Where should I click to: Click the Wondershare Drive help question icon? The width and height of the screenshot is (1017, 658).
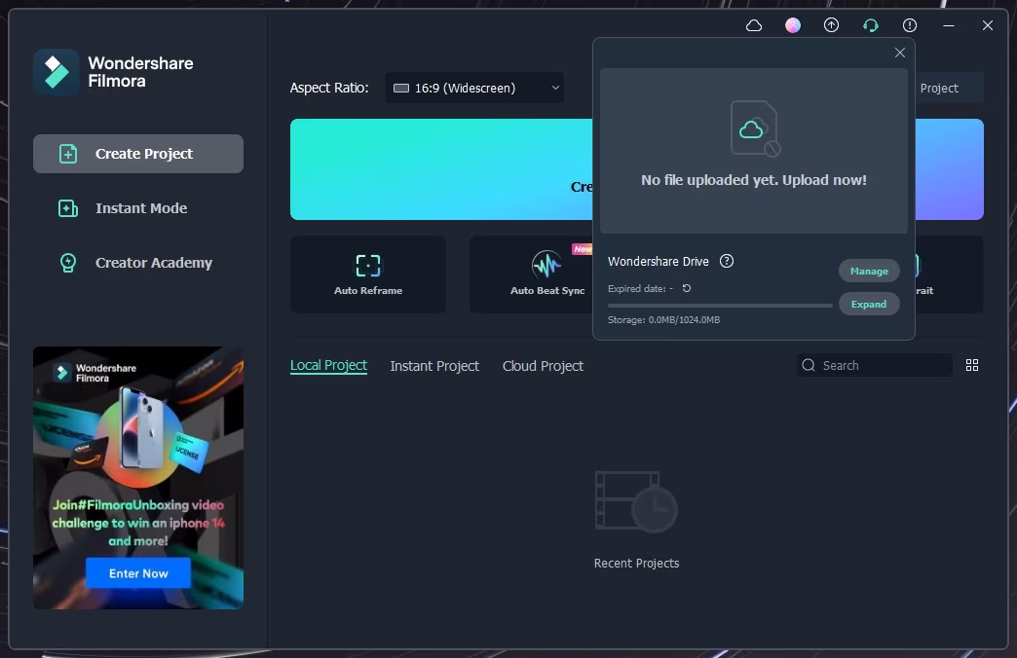pos(727,261)
